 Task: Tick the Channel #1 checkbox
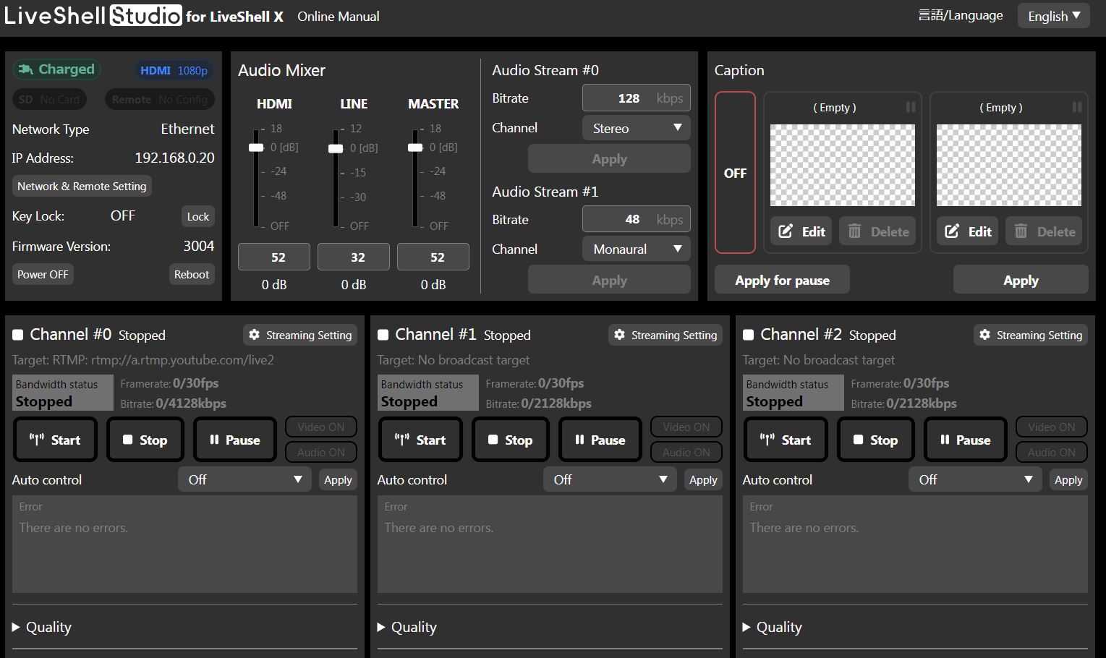383,335
